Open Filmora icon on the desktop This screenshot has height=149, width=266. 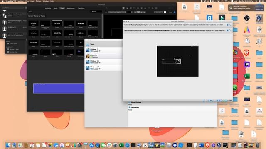(222, 18)
